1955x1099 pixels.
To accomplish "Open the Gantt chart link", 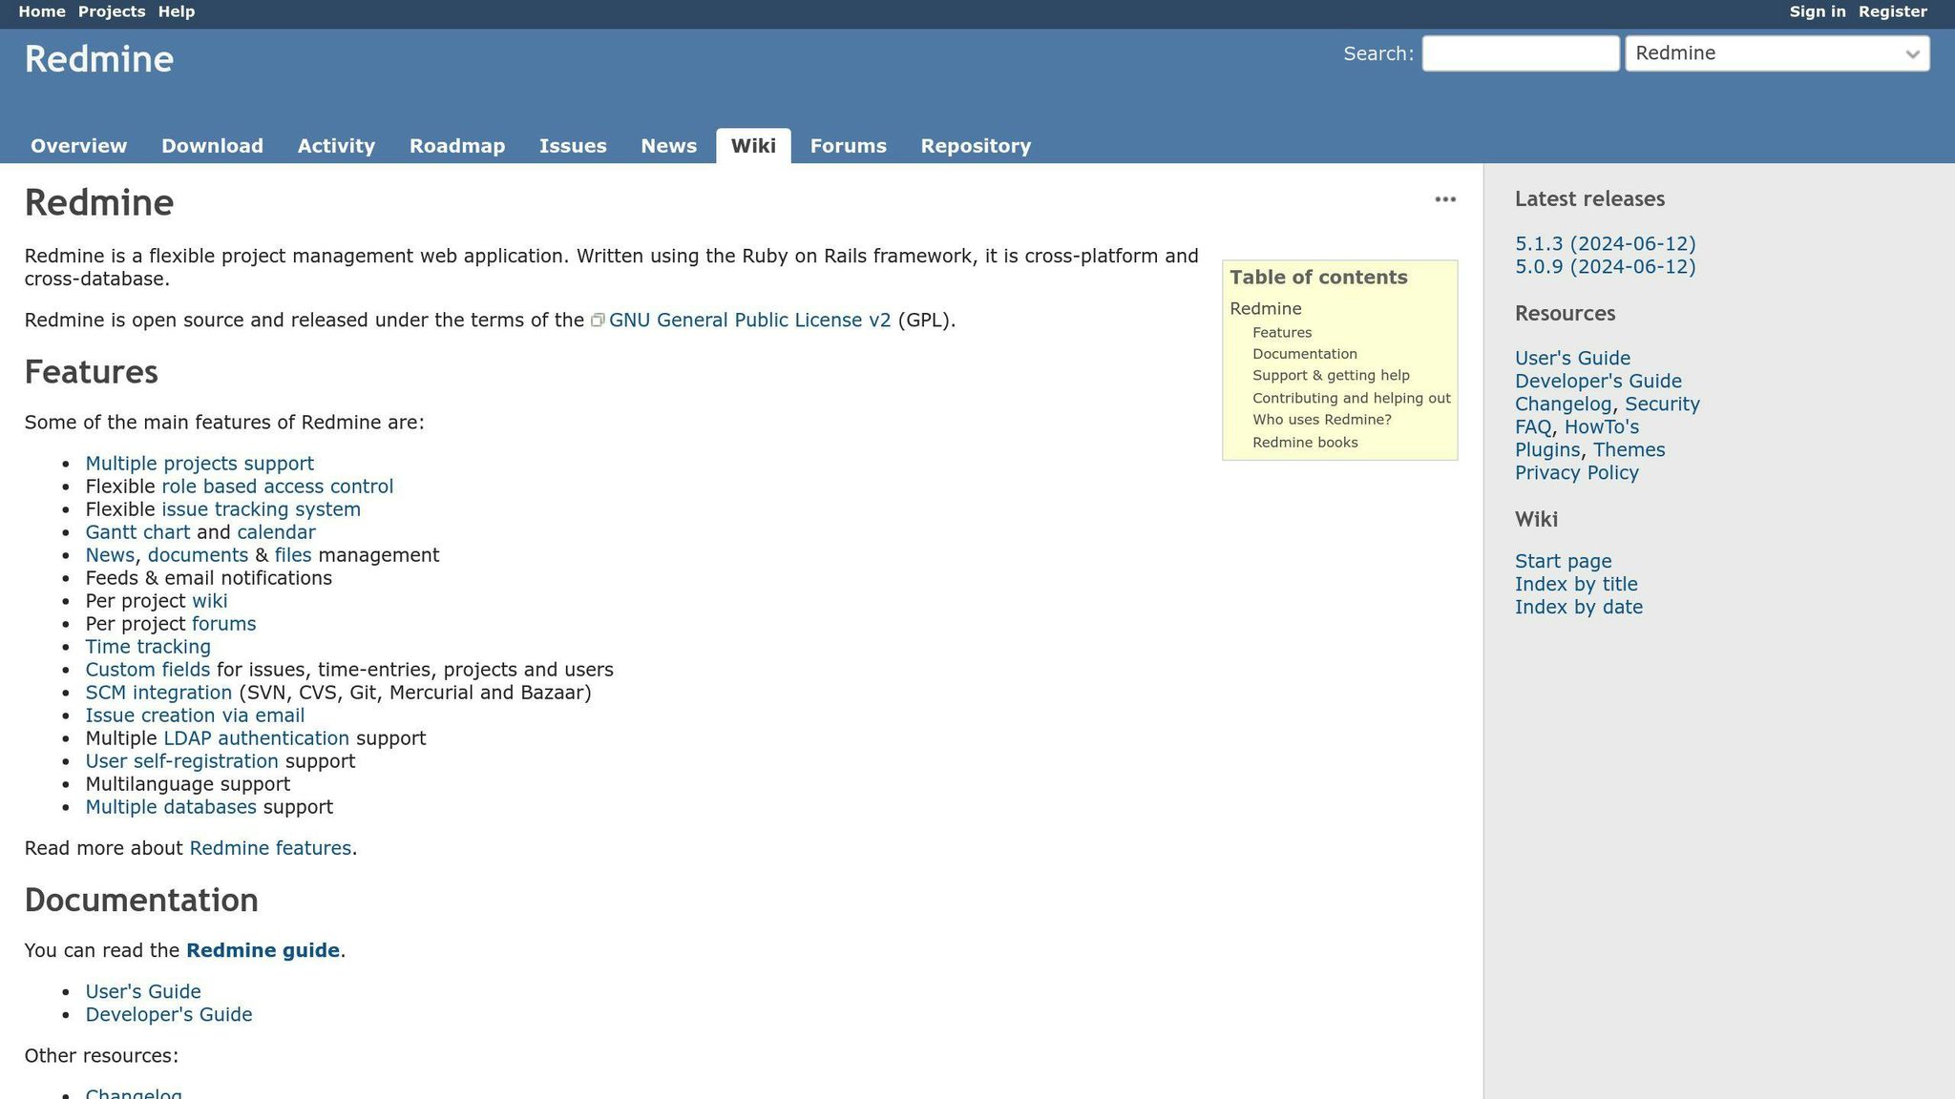I will click(137, 531).
